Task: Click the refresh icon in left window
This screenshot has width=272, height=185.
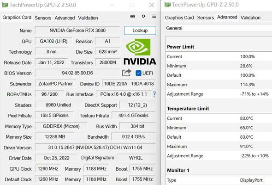Action: pos(143,16)
